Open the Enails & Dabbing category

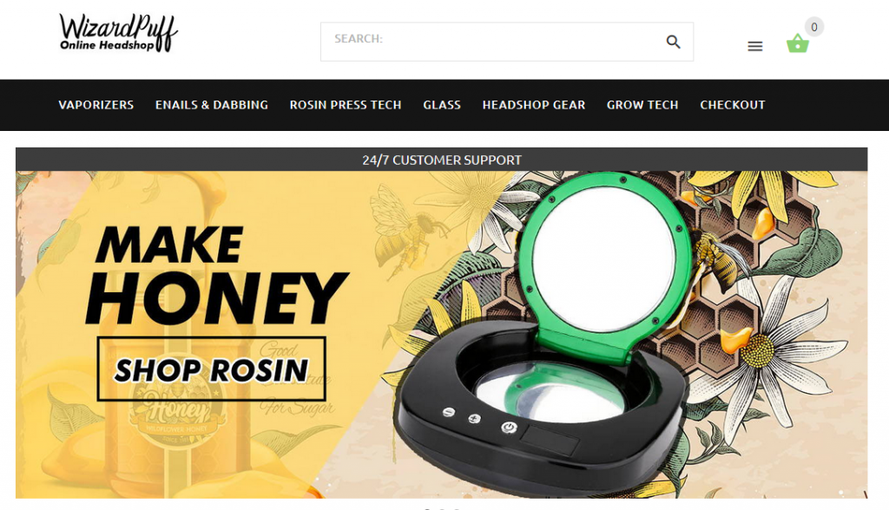pos(212,105)
